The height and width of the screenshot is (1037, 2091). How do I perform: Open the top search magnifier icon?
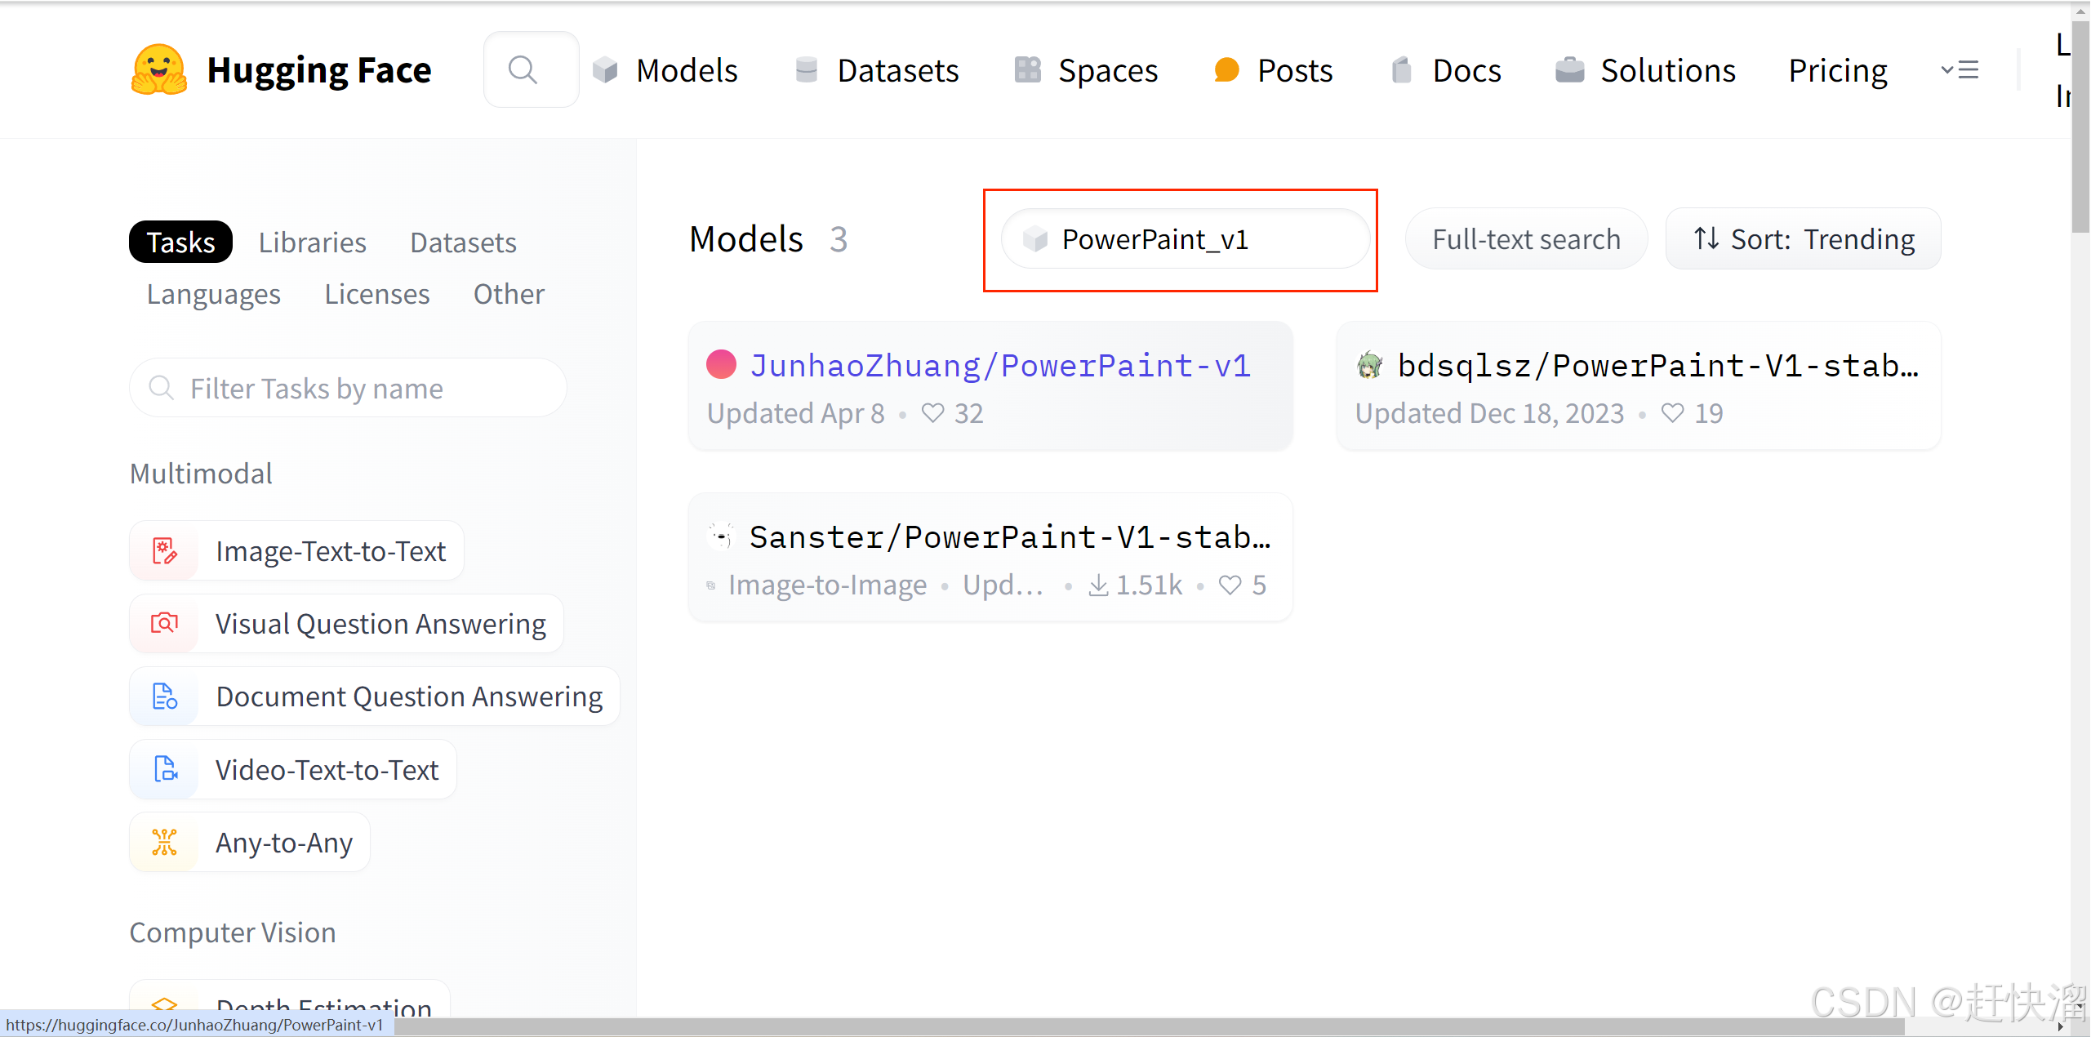pos(523,70)
